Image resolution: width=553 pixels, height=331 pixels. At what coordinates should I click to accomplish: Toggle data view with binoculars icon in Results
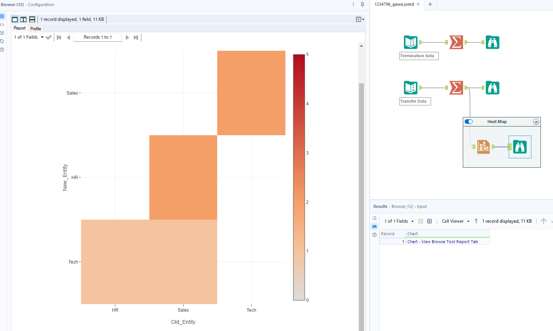[374, 226]
